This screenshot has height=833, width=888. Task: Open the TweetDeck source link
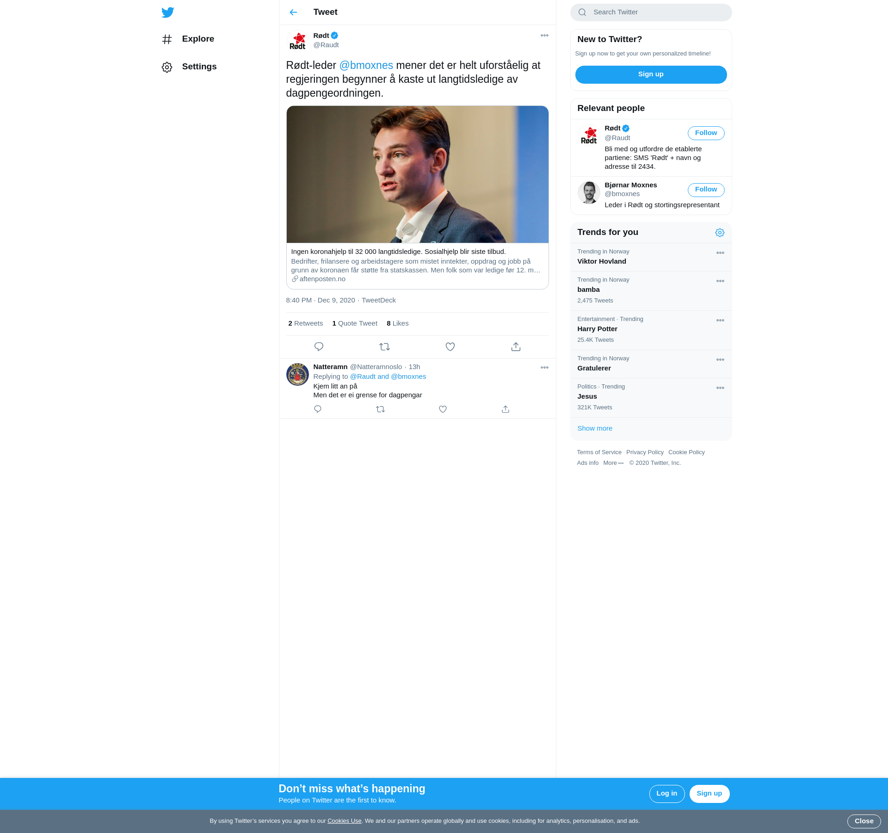[379, 300]
